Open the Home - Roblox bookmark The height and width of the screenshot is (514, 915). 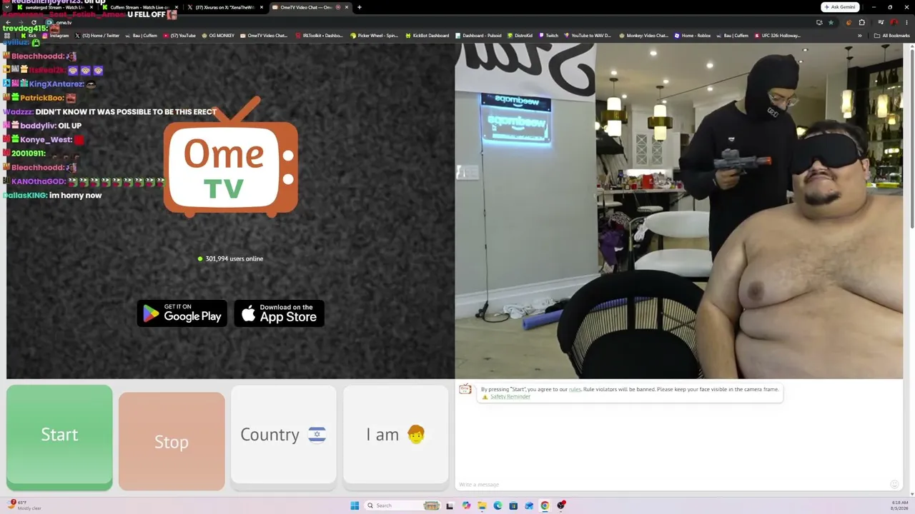pos(693,36)
